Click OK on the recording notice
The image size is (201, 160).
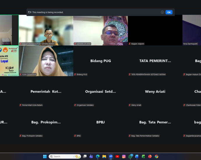click(x=169, y=12)
